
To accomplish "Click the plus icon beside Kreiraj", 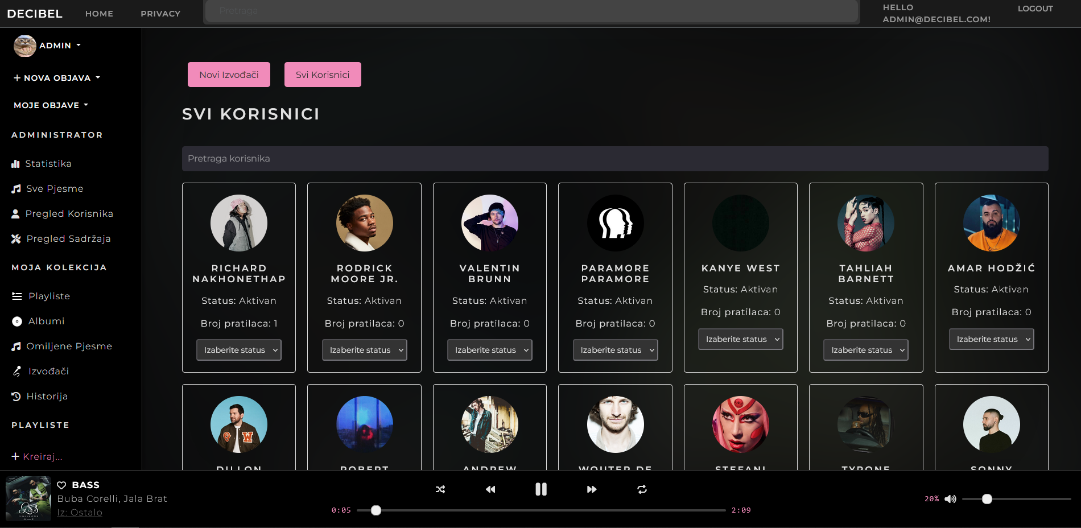I will tap(15, 456).
